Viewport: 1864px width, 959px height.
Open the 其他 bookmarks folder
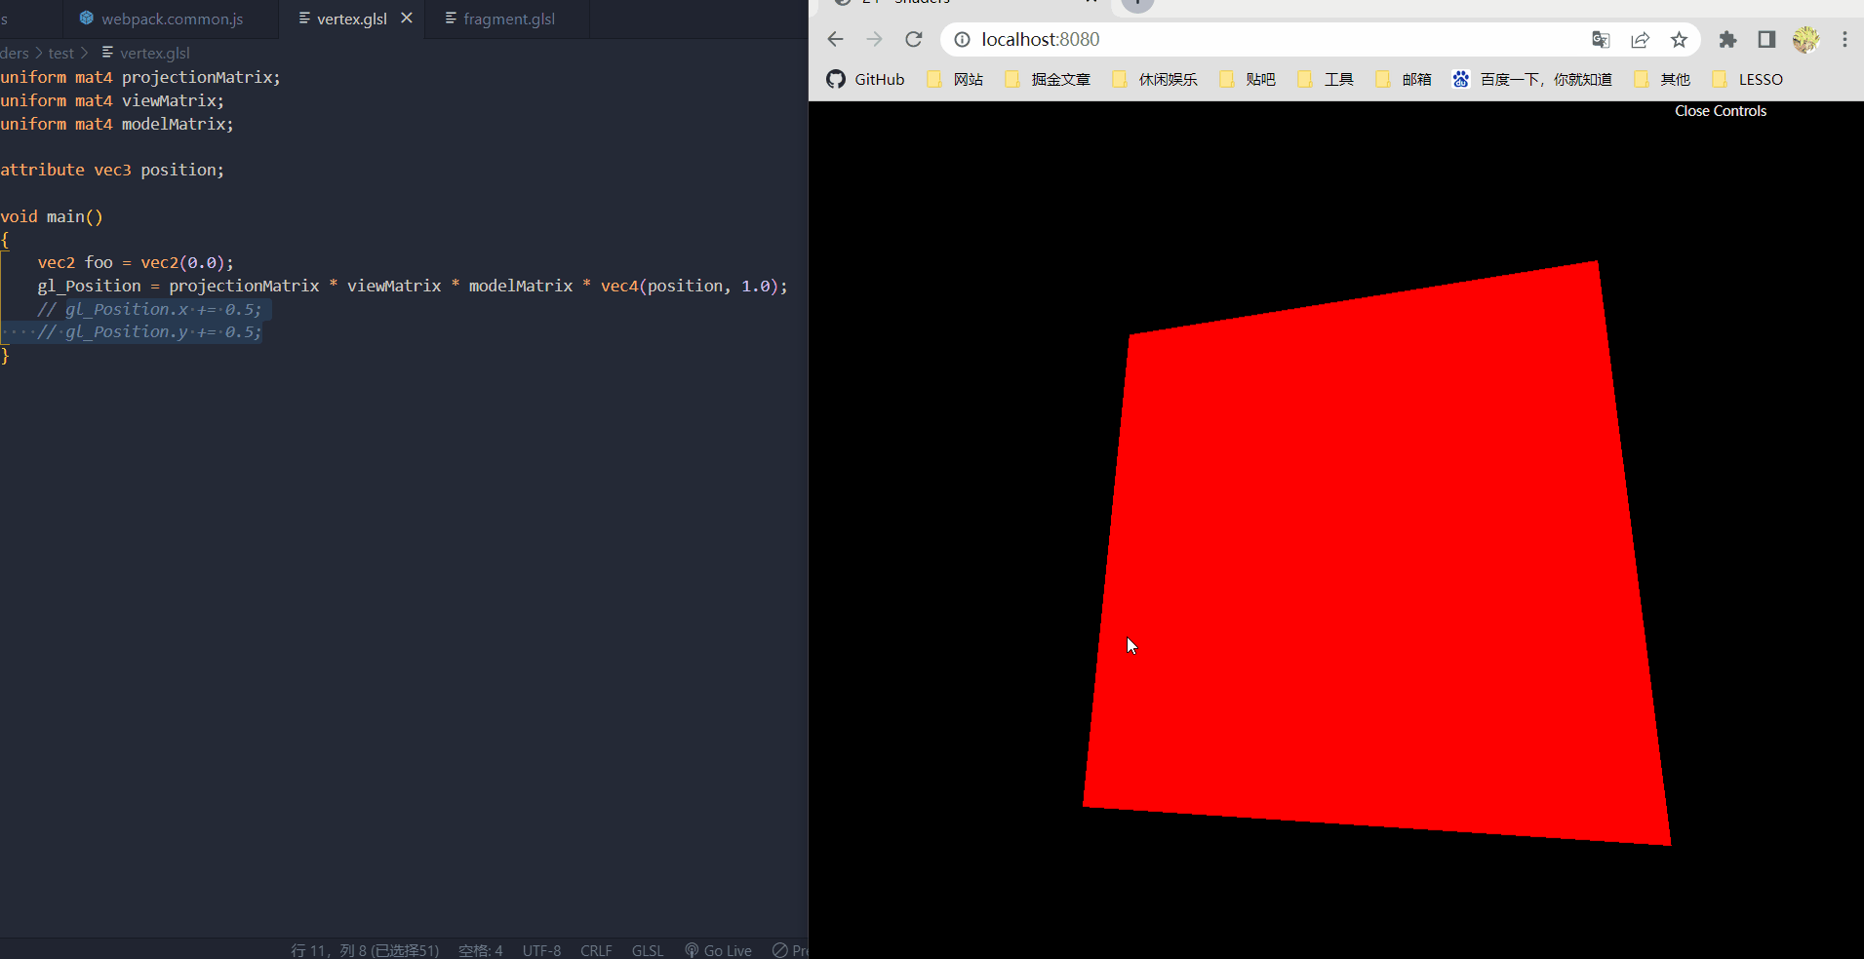(1662, 79)
